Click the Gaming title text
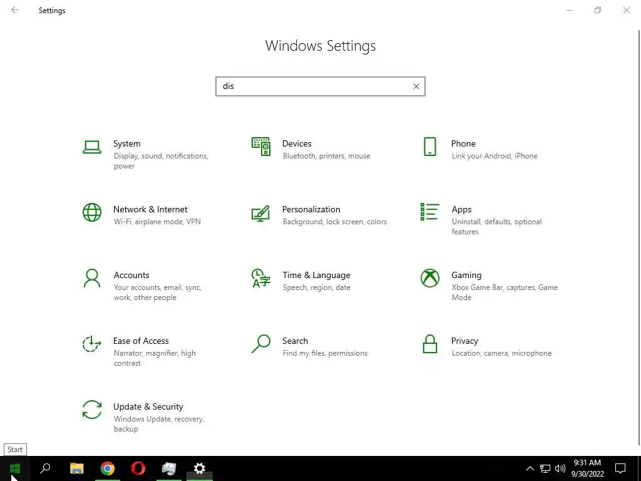Image resolution: width=641 pixels, height=481 pixels. point(466,276)
